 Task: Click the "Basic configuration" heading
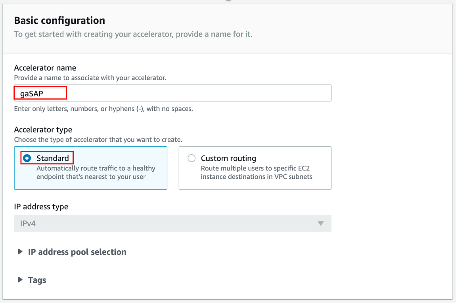tap(59, 20)
